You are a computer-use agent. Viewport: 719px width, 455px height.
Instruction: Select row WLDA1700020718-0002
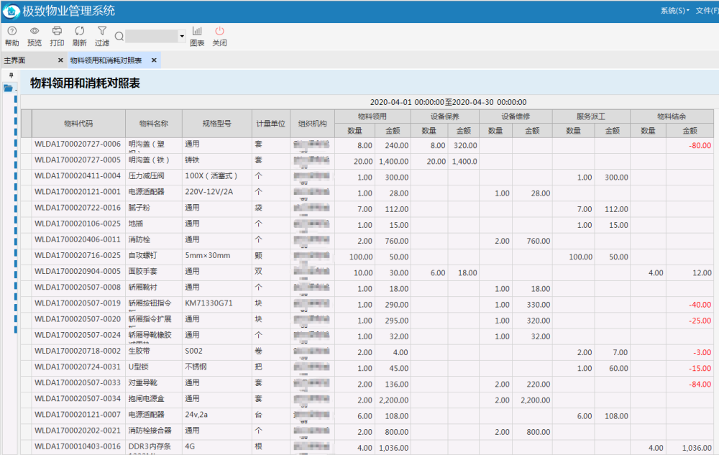367,352
